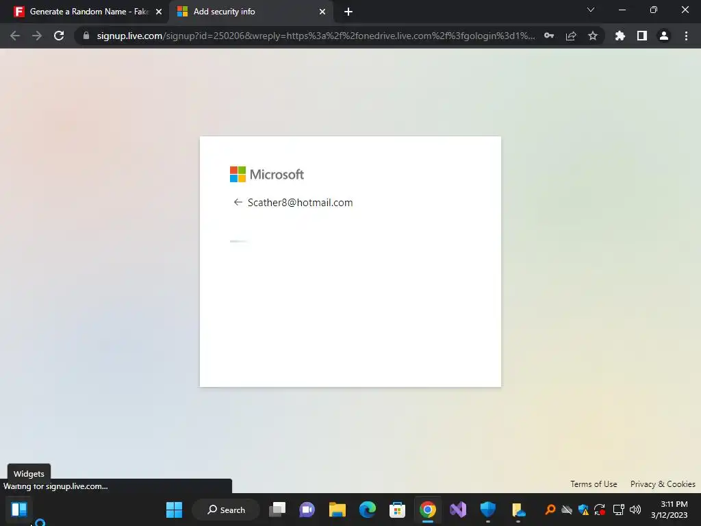The width and height of the screenshot is (701, 526).
Task: Click the Microsoft logo
Action: [x=267, y=175]
